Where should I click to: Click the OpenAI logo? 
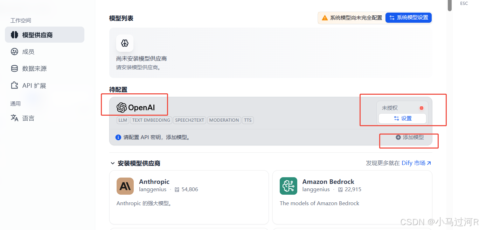[136, 108]
